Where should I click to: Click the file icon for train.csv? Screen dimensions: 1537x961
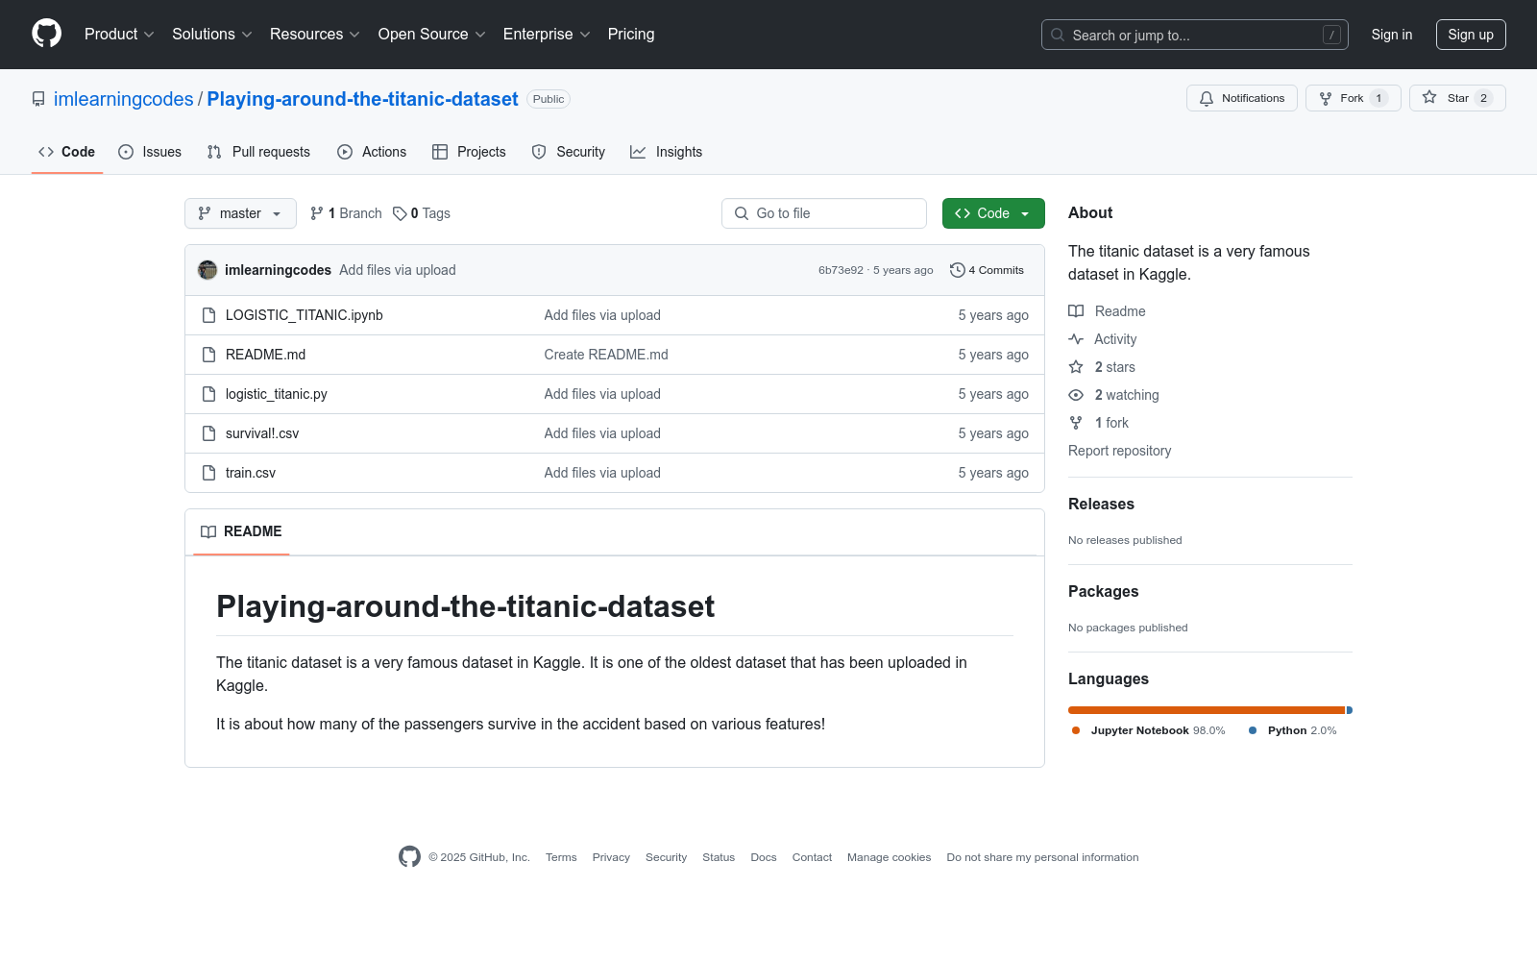(x=208, y=473)
